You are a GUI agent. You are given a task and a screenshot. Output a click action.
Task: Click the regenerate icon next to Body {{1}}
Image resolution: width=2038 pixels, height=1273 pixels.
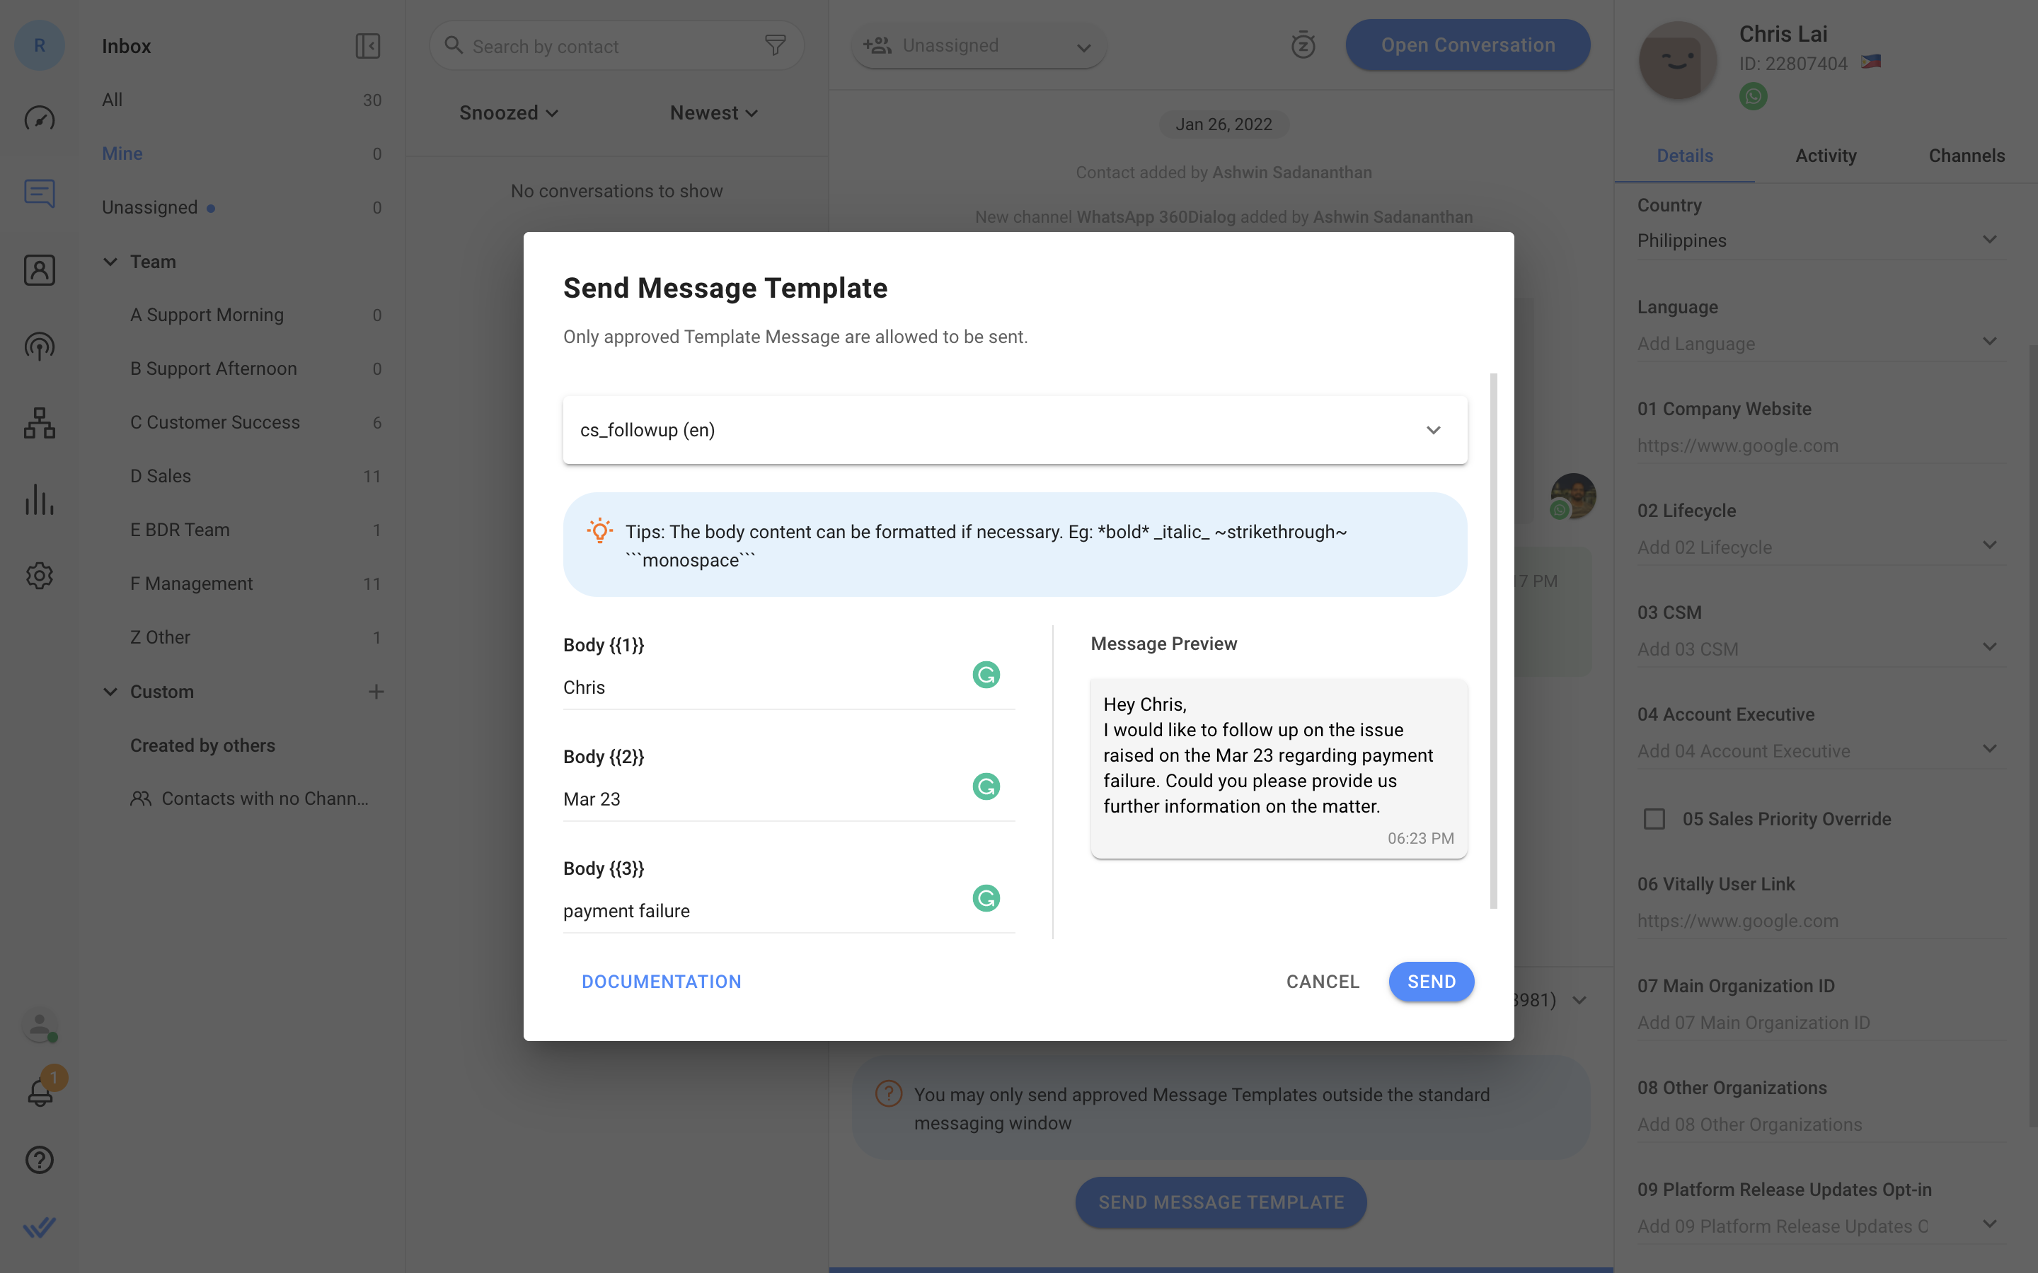986,675
